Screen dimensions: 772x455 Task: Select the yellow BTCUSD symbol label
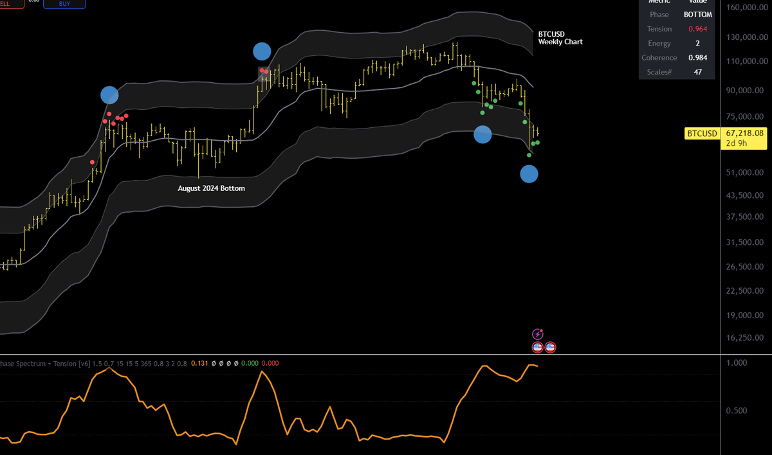pos(702,133)
